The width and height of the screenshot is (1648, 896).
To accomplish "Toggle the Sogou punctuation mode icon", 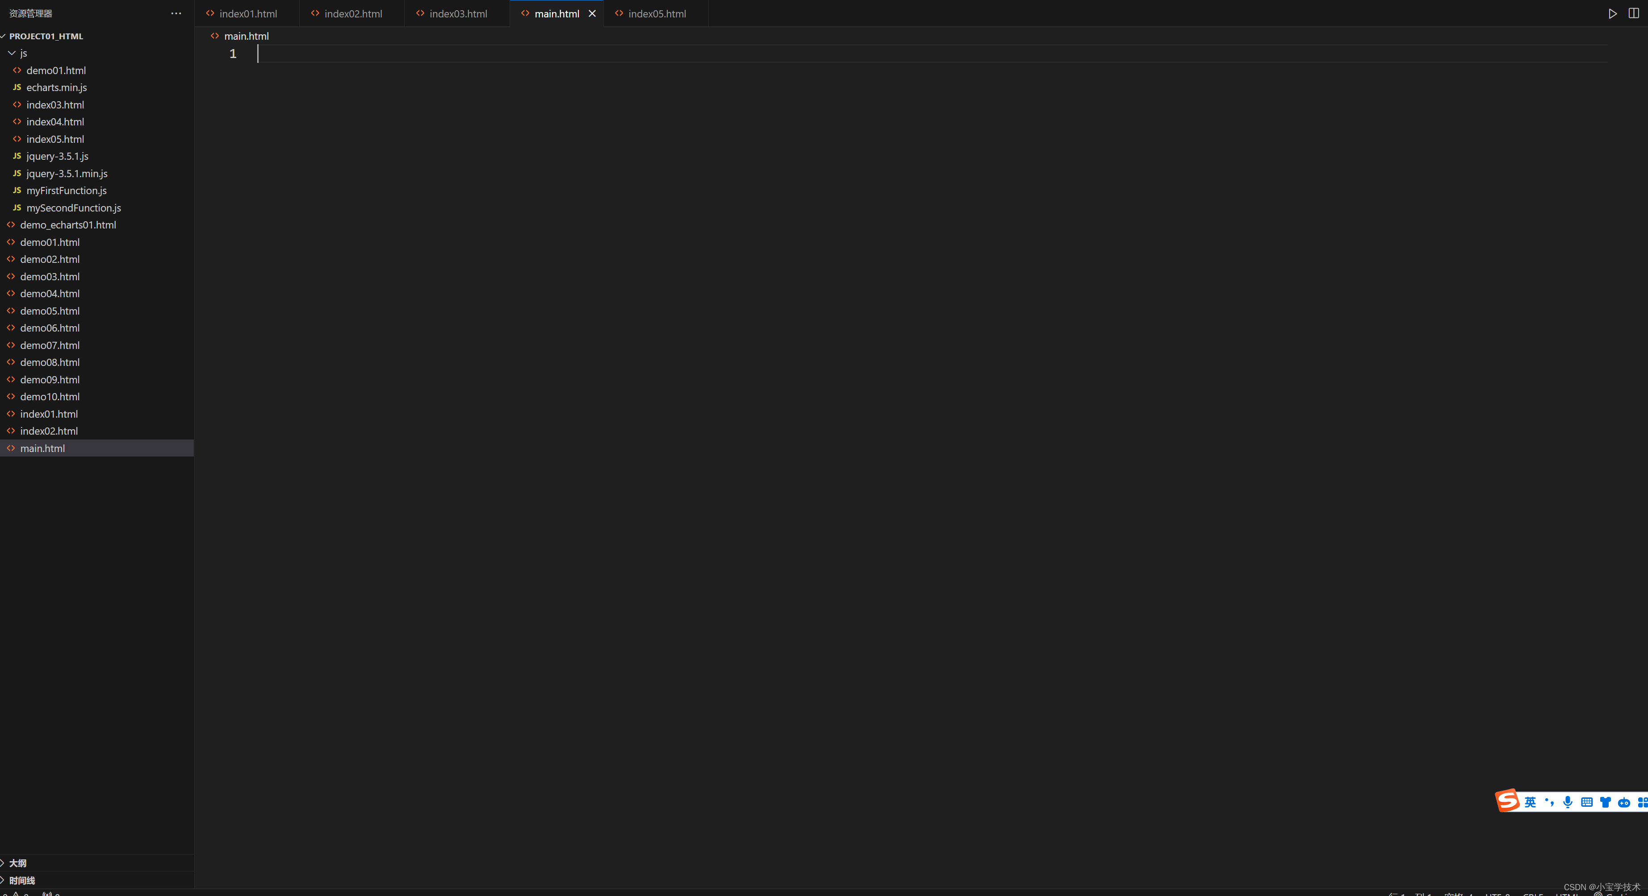I will pyautogui.click(x=1549, y=802).
